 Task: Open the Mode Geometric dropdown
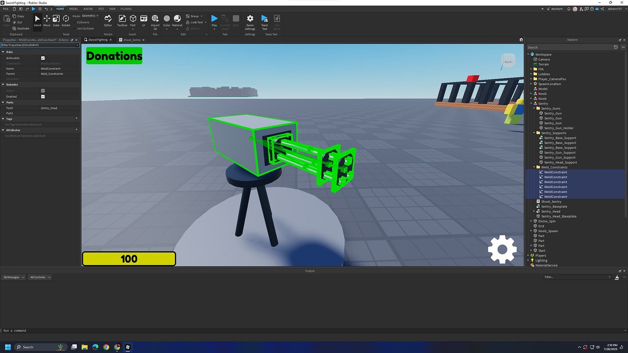89,15
